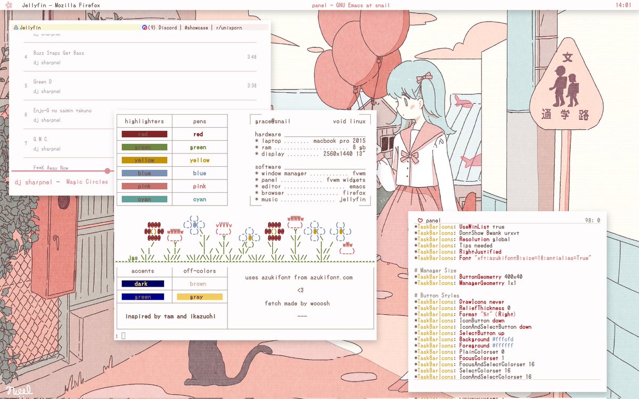Click the DrawIcons never line

pyautogui.click(x=459, y=302)
